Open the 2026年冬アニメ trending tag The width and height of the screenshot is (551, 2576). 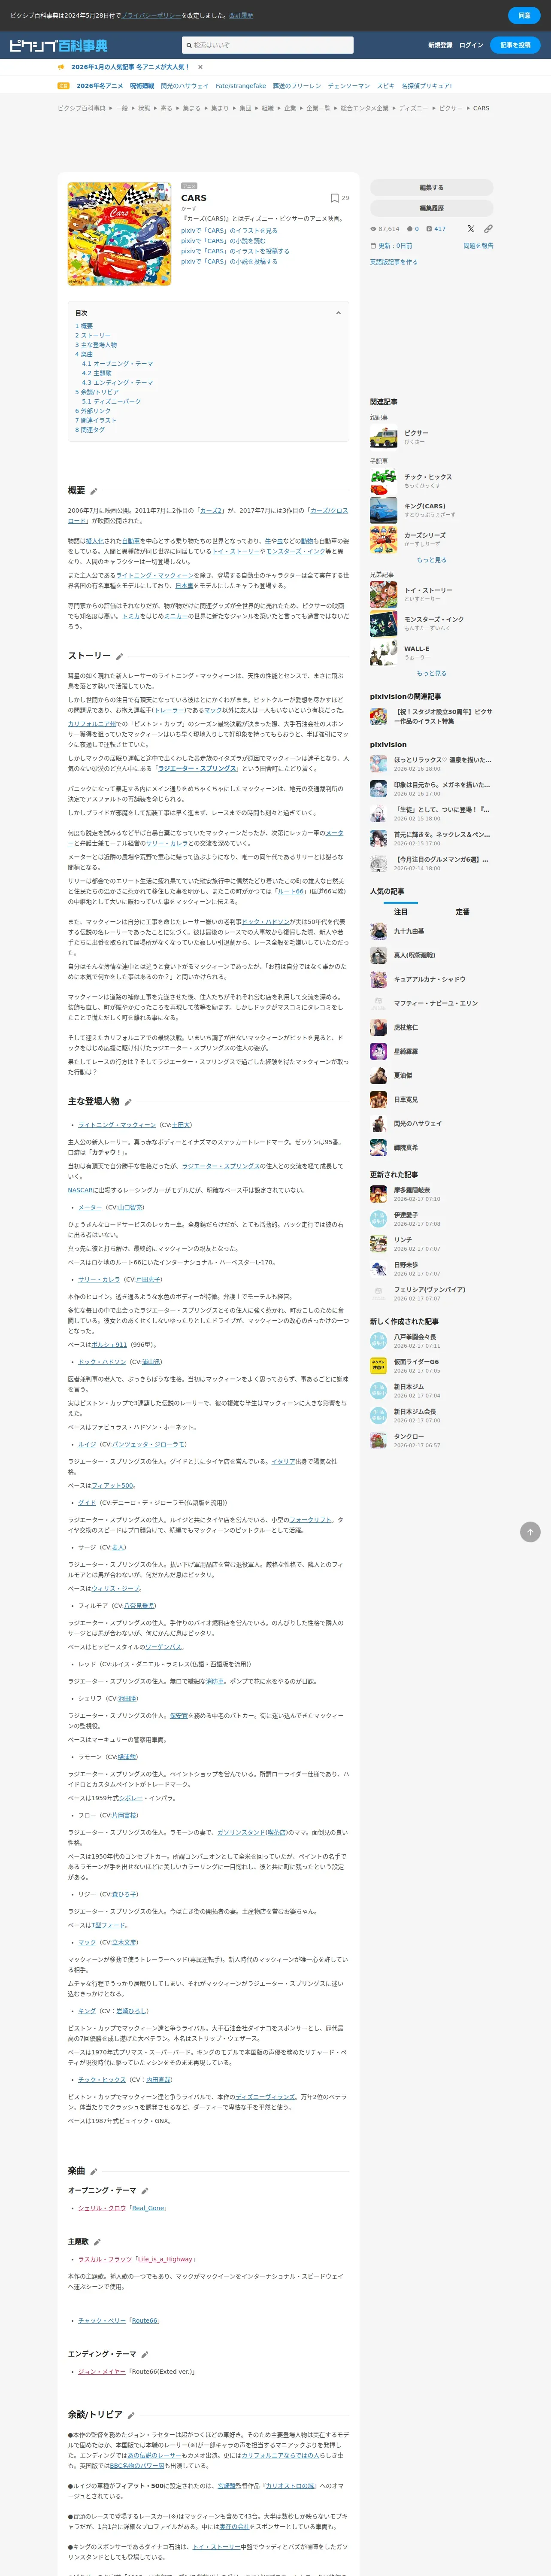click(x=99, y=86)
